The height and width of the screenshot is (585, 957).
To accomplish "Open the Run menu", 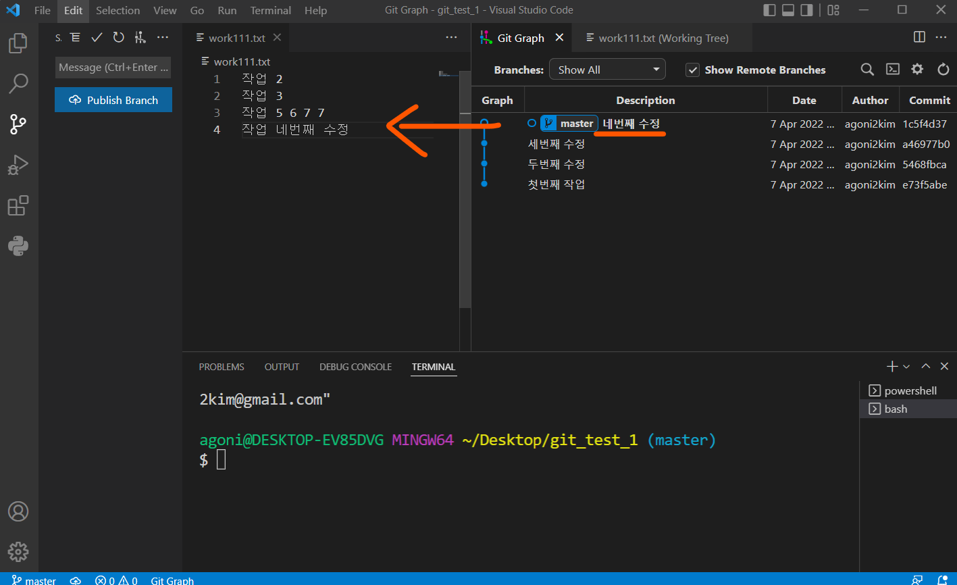I will coord(227,10).
